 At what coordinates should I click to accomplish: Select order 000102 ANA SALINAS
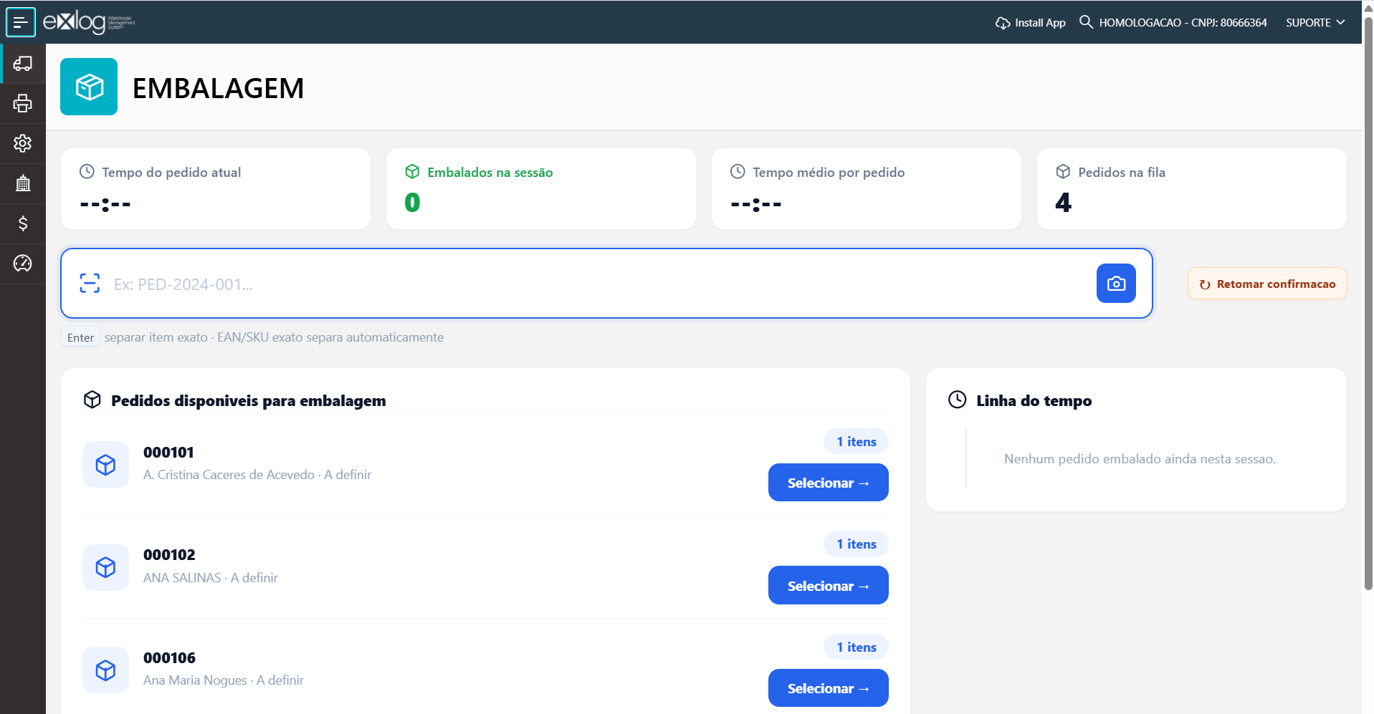pos(829,586)
